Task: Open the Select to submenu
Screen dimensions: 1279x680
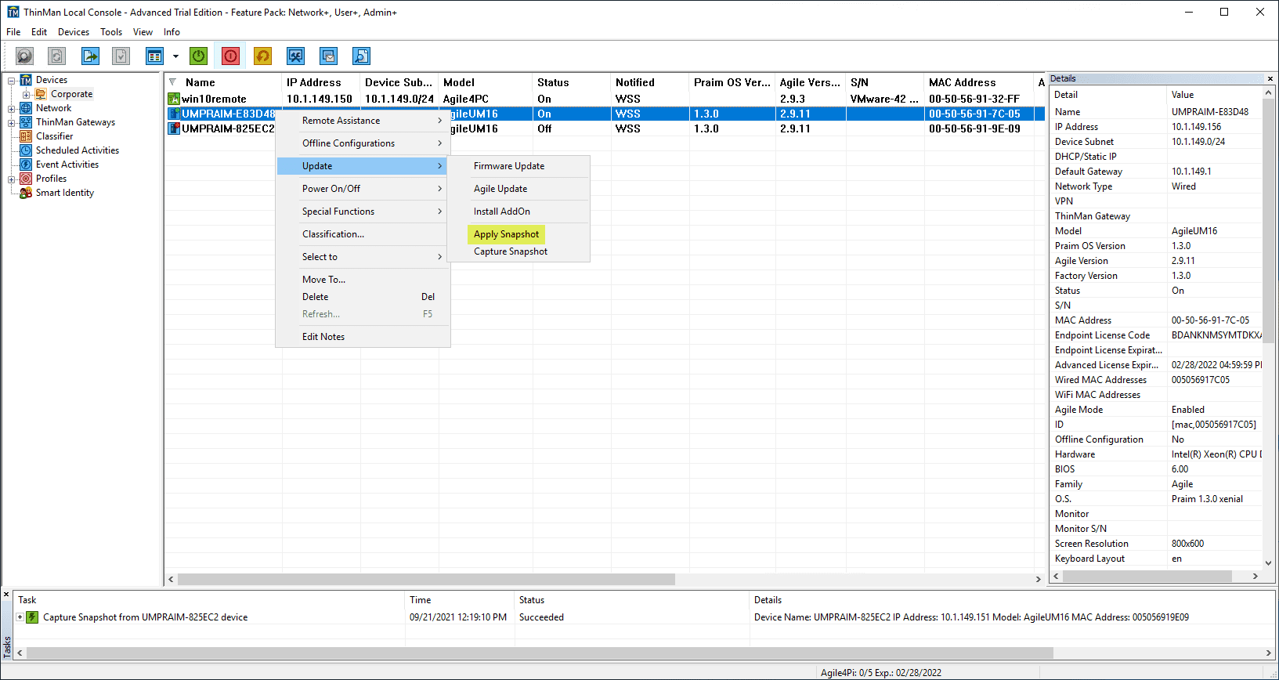Action: tap(363, 257)
